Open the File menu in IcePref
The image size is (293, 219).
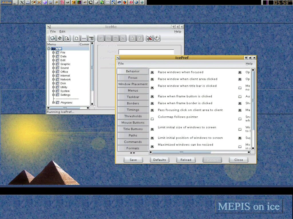[121, 64]
